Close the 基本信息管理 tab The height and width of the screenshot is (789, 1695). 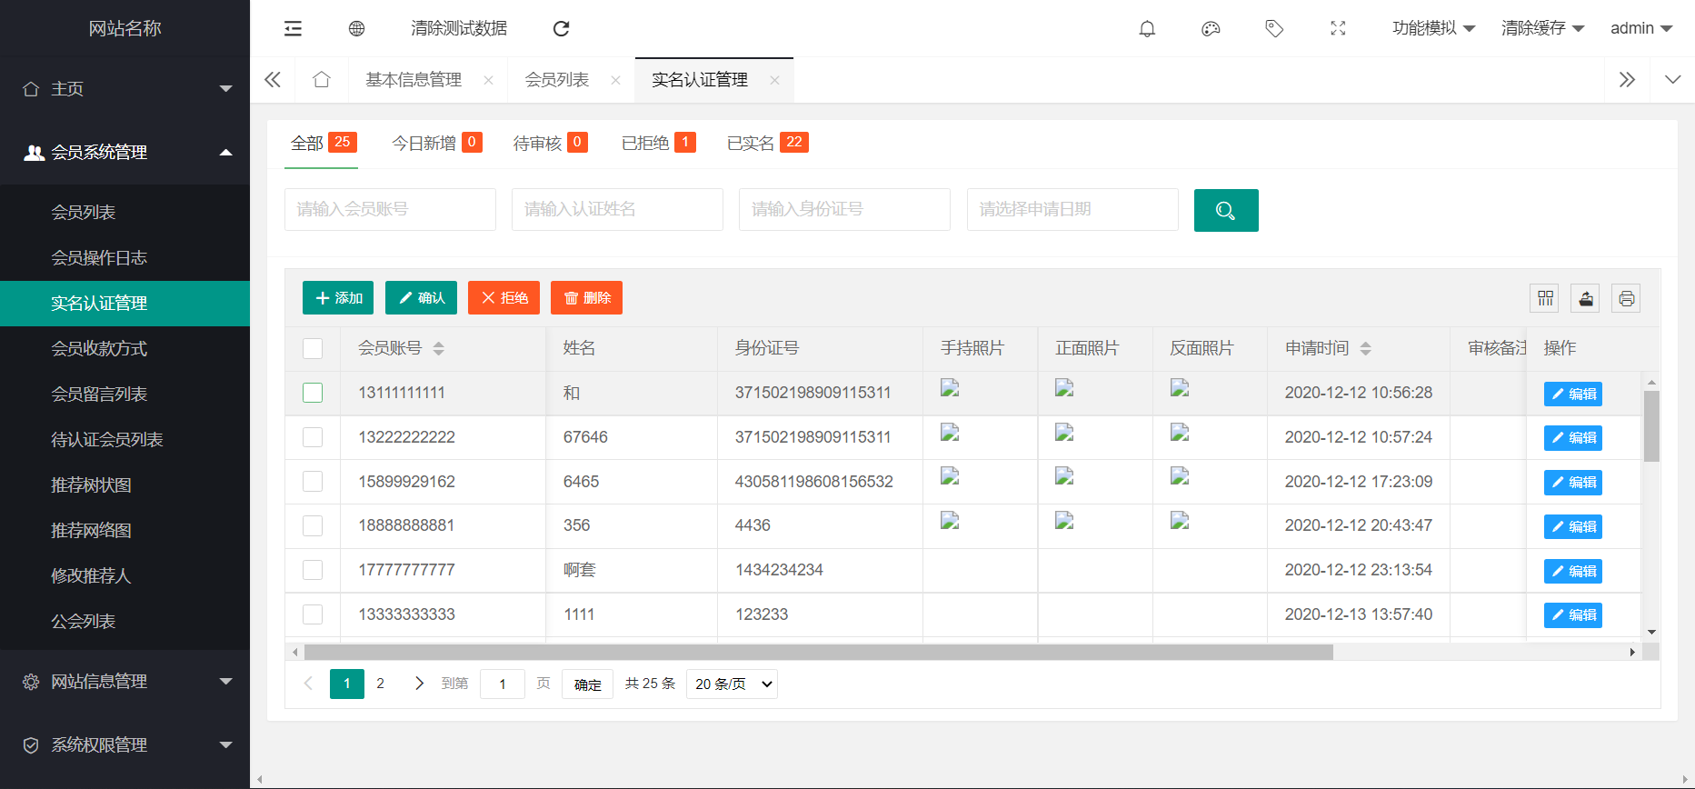pyautogui.click(x=488, y=80)
